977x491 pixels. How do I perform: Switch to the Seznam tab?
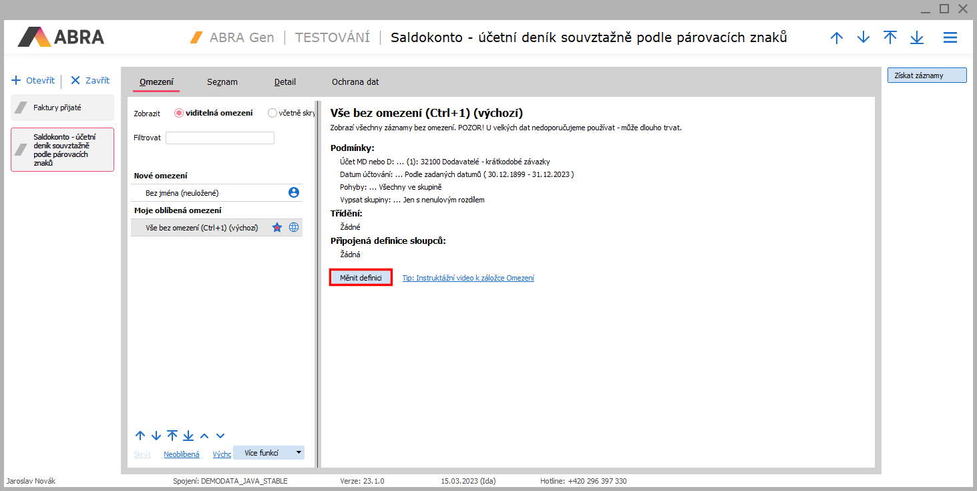[222, 82]
